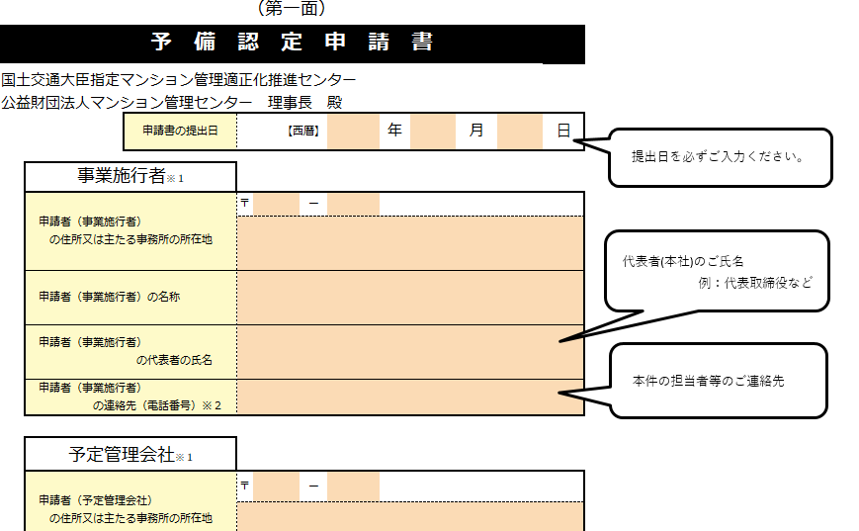Click the 【西暦】 label
The height and width of the screenshot is (531, 859).
[x=302, y=131]
